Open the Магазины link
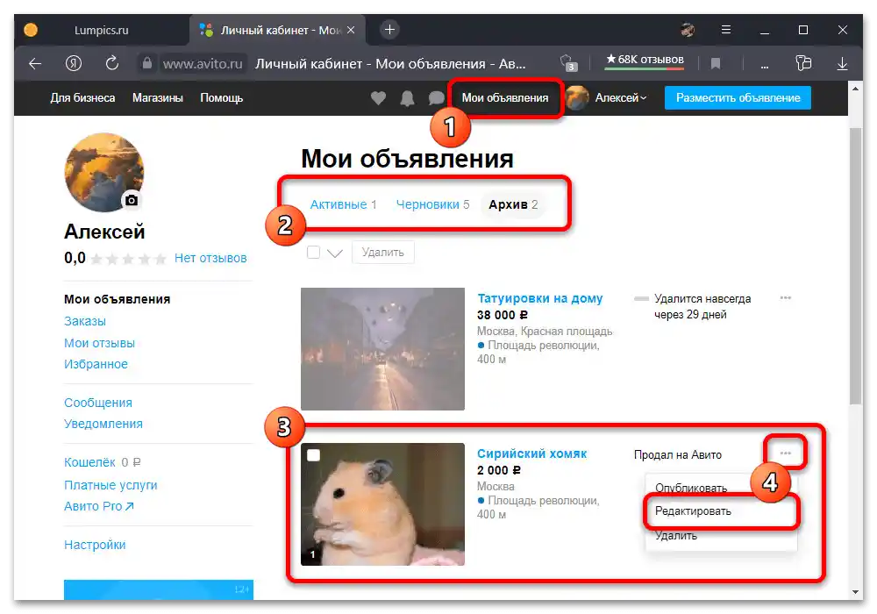This screenshot has height=614, width=877. click(x=158, y=98)
